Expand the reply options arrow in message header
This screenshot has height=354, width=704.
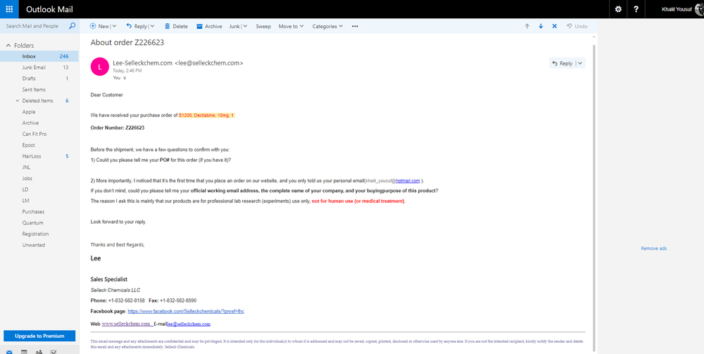click(x=579, y=63)
